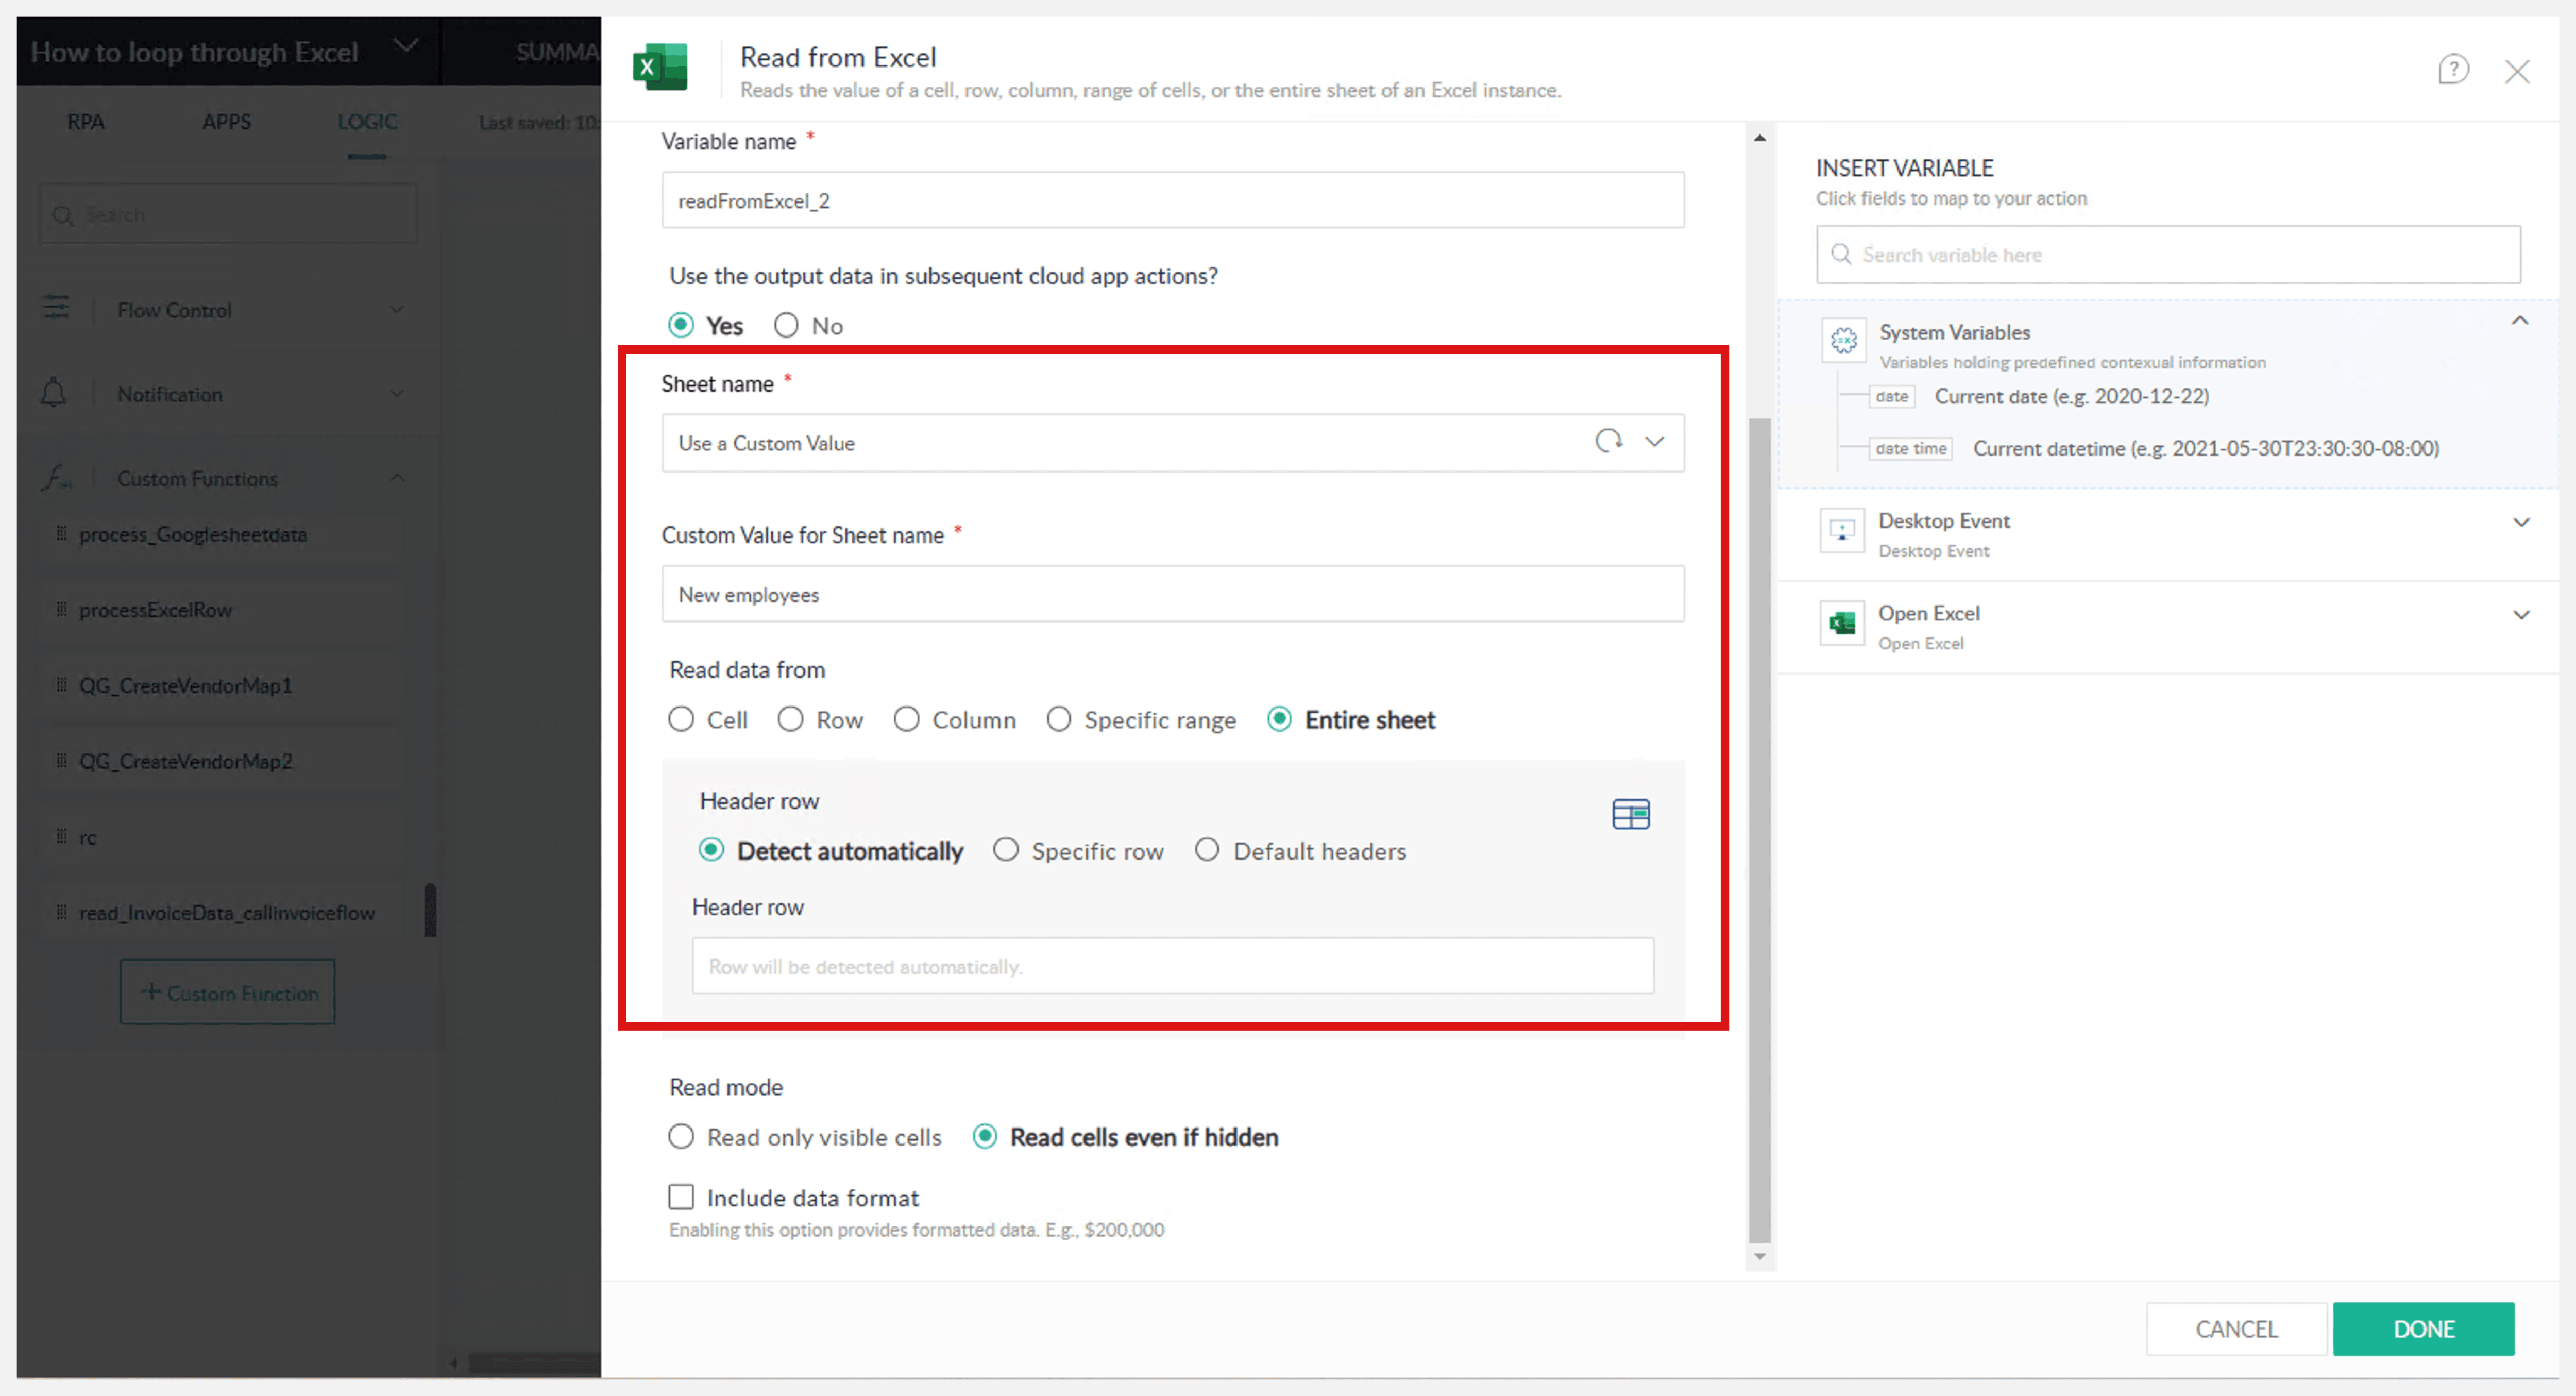The width and height of the screenshot is (2576, 1396).
Task: Click the green Excel logo in header
Action: (660, 68)
